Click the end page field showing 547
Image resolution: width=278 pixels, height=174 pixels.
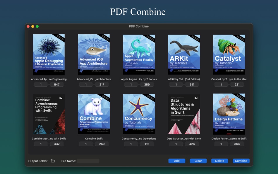click(57, 85)
